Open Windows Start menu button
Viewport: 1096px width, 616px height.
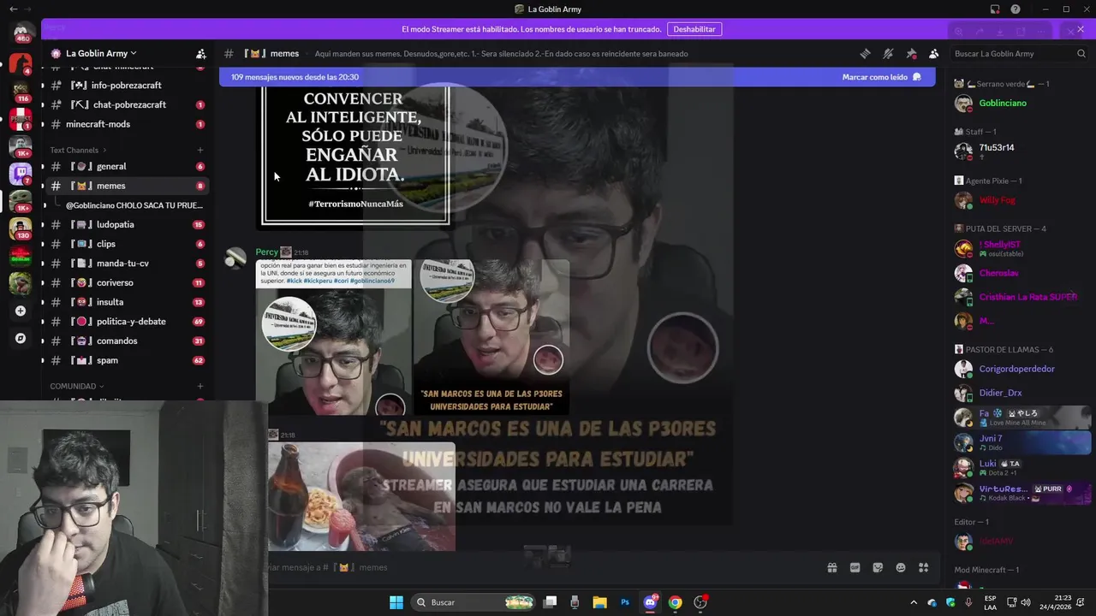tap(396, 602)
